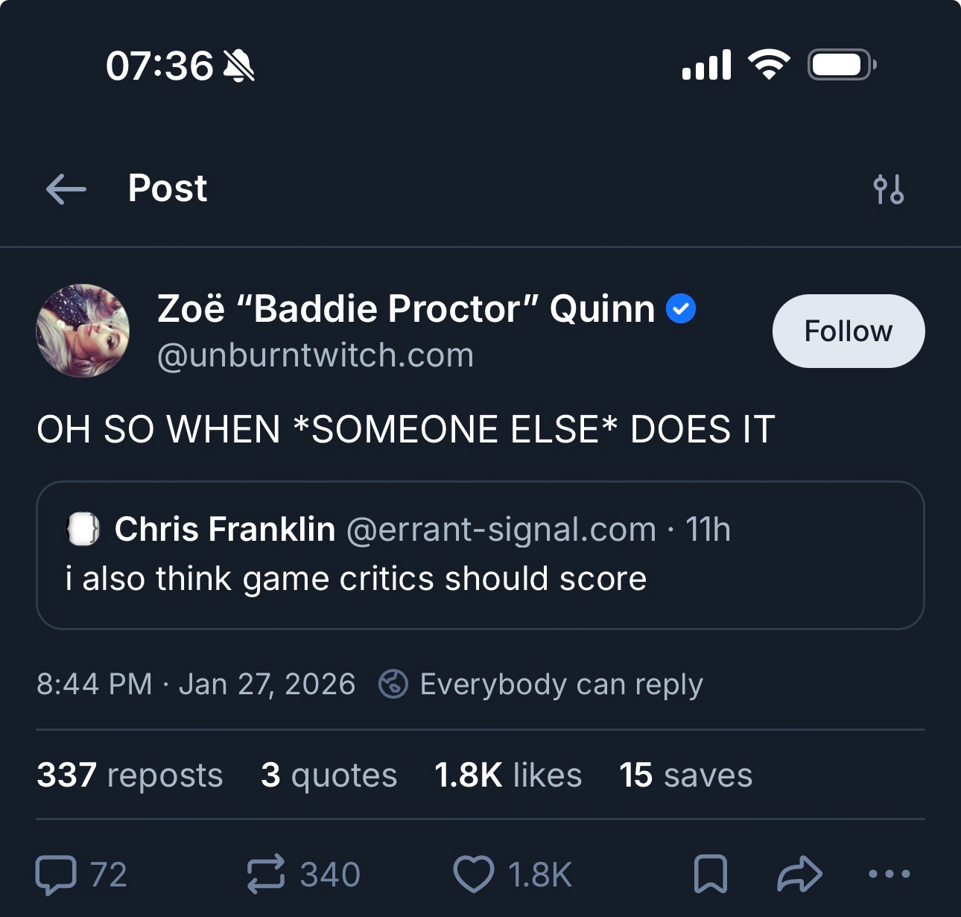Follow Zoë Quinn
The height and width of the screenshot is (917, 961).
(848, 331)
